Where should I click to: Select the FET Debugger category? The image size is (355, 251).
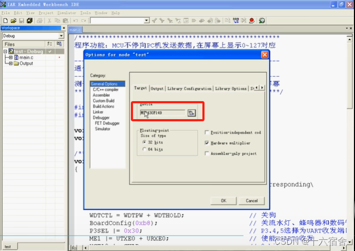coord(107,123)
